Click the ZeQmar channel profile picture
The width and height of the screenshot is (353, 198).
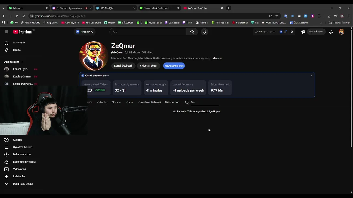[93, 56]
